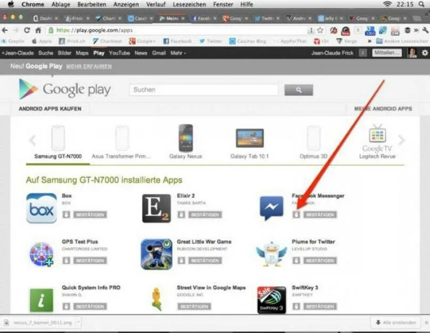Select the Google TV Logitech Revue device

377,142
